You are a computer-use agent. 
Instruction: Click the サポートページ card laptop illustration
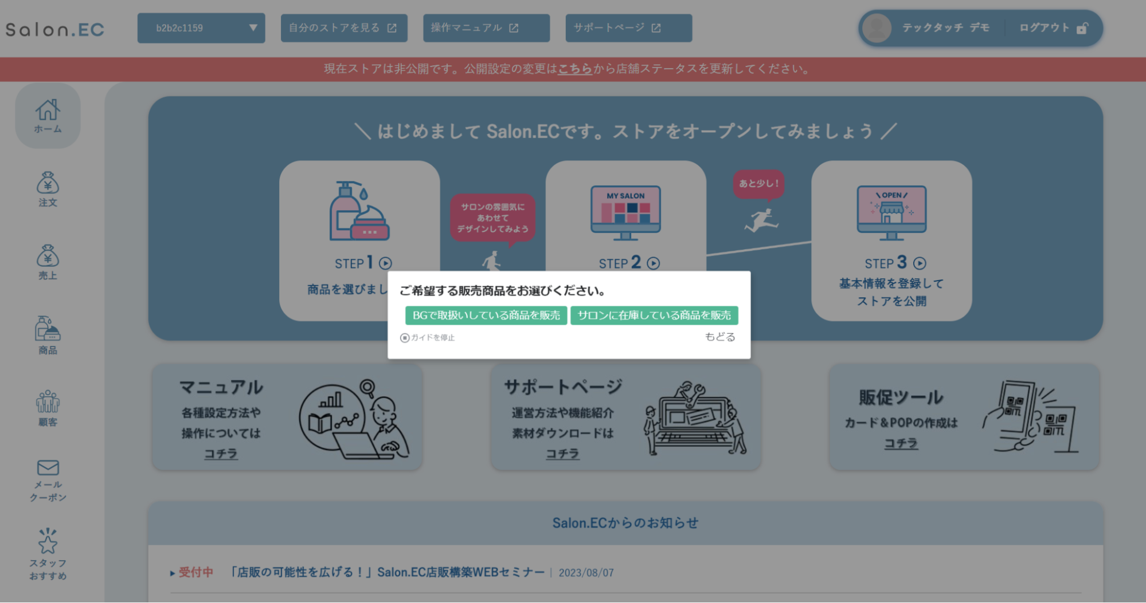coord(695,419)
